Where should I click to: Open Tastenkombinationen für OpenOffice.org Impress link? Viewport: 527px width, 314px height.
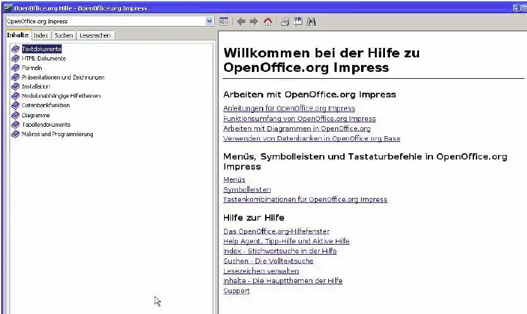click(x=305, y=199)
